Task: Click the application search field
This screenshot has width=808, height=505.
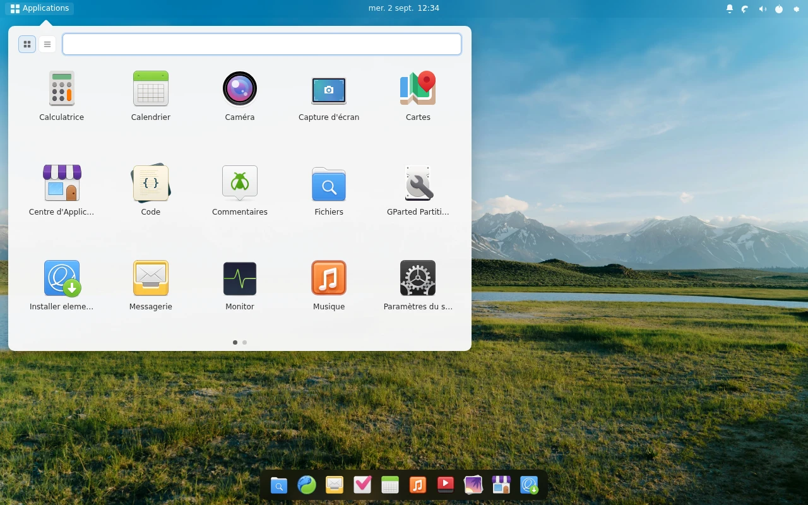Action: click(x=262, y=44)
